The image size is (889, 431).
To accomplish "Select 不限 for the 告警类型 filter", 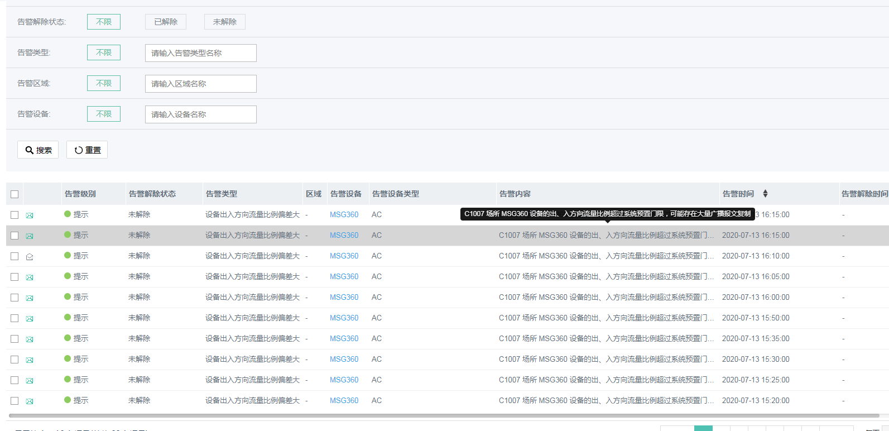I will pos(104,52).
